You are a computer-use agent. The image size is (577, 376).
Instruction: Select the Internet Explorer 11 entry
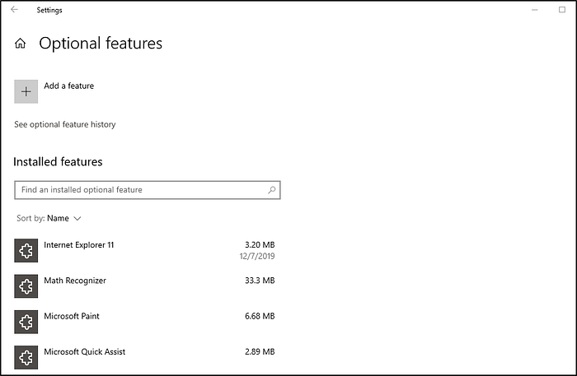pos(144,251)
